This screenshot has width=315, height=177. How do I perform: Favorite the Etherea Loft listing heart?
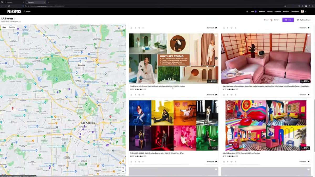click(x=216, y=36)
